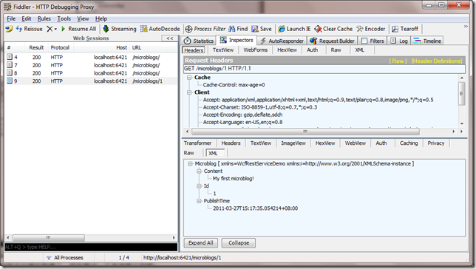The width and height of the screenshot is (476, 269).
Task: Collapse the Id XML node
Action: pyautogui.click(x=199, y=186)
